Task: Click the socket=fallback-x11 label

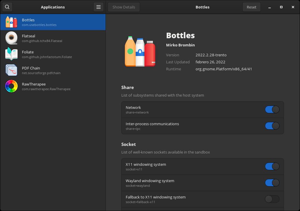Action: point(140,202)
